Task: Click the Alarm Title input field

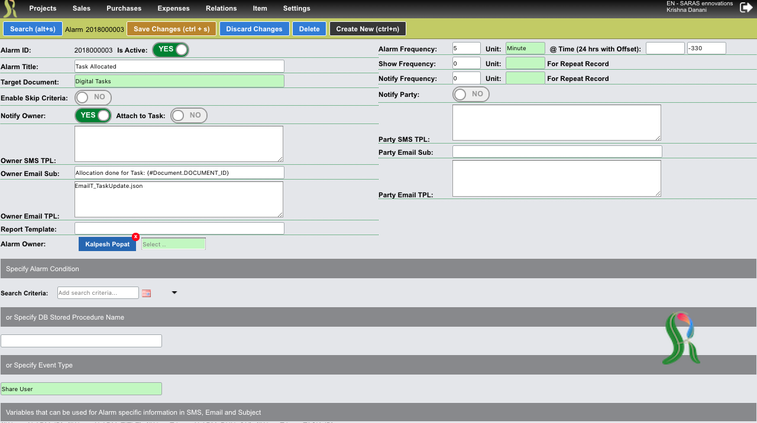Action: pos(179,66)
